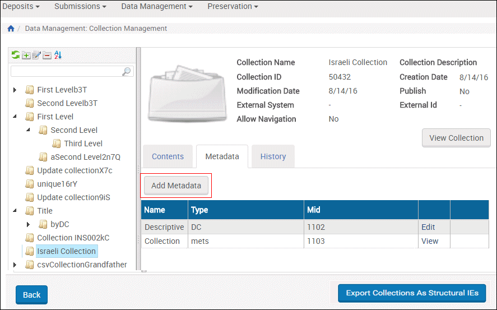Screen dimensions: 497x310
Task: Go to home via breadcrumb icon
Action: click(11, 29)
